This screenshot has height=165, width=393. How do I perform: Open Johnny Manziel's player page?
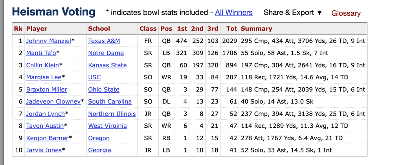48,41
